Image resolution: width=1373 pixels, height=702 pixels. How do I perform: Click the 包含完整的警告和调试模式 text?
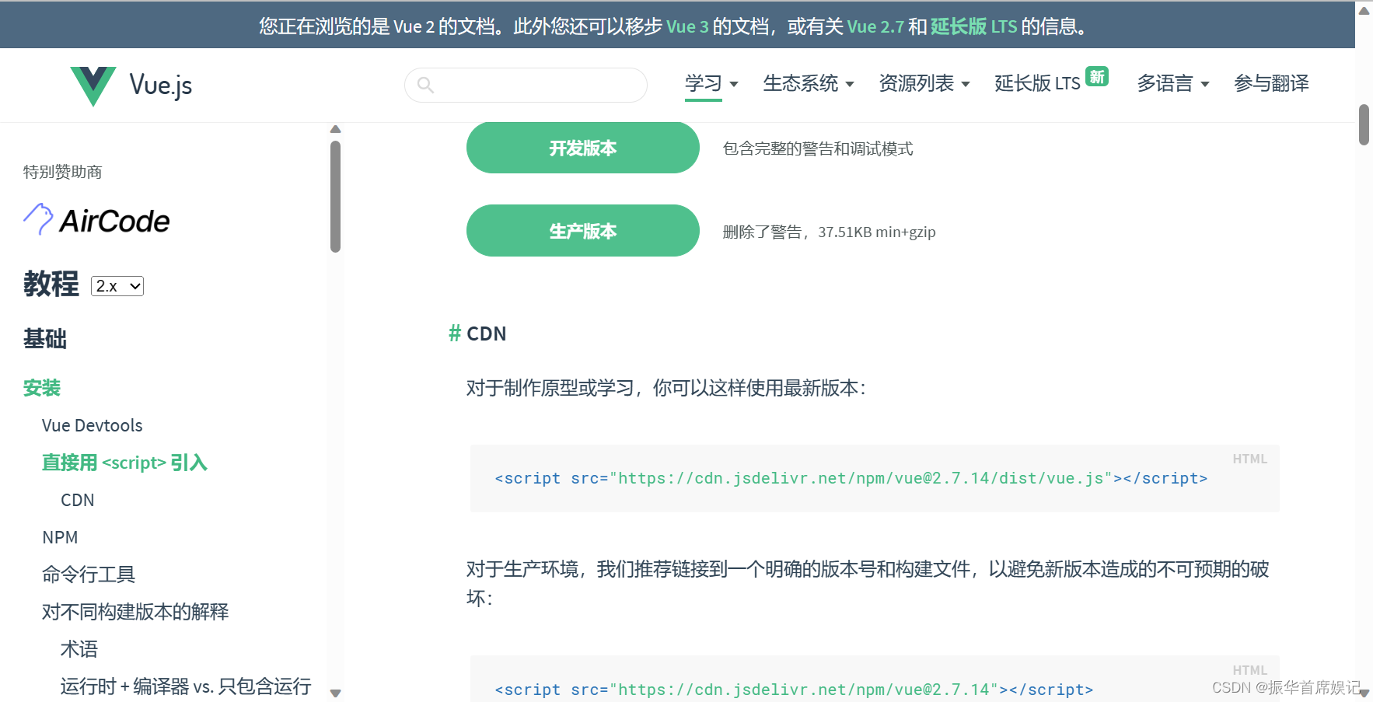coord(818,148)
